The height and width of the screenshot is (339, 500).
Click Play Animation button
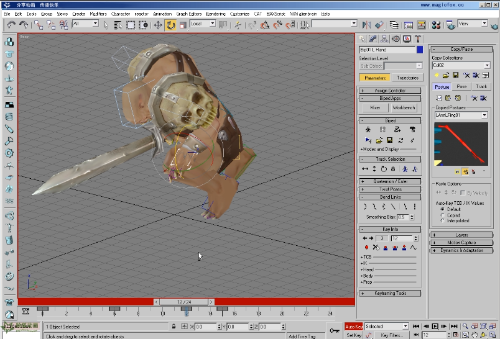(x=435, y=326)
